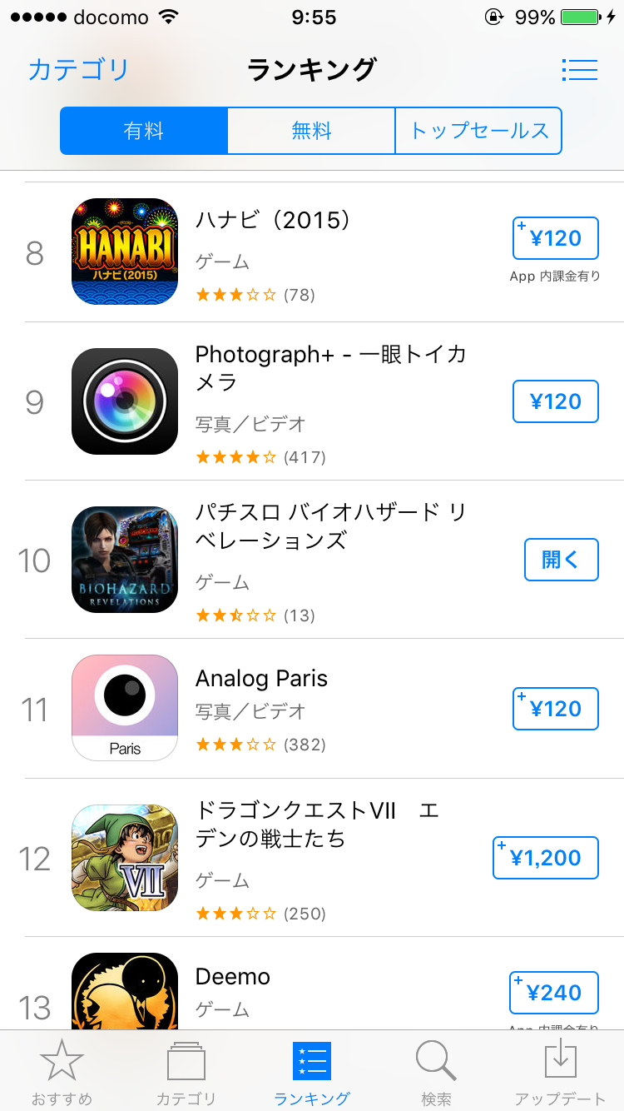This screenshot has height=1111, width=624.
Task: Select the 有料 paid segment
Action: (x=144, y=131)
